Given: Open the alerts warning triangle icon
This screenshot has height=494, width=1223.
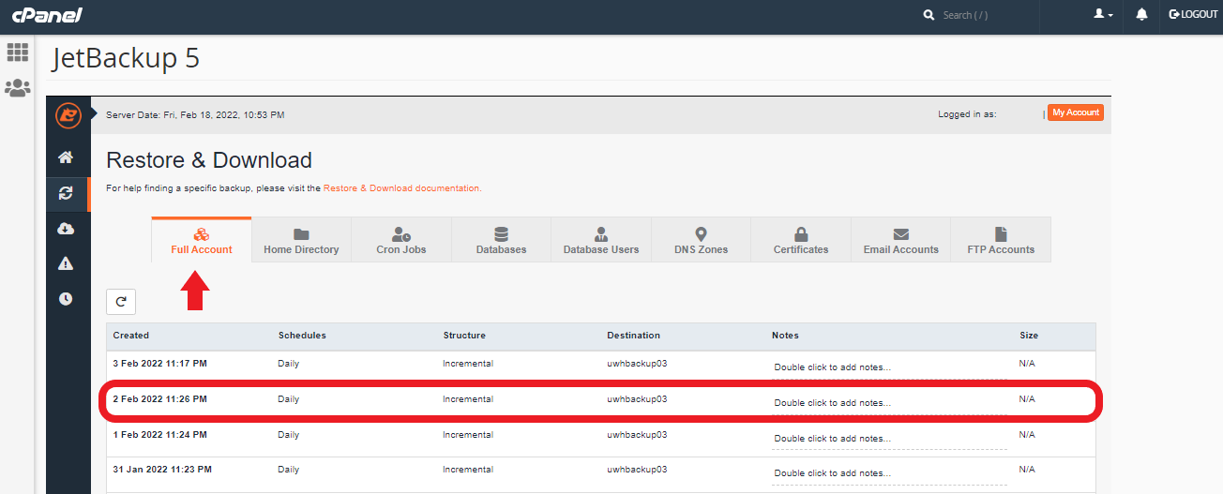Looking at the screenshot, I should 66,263.
